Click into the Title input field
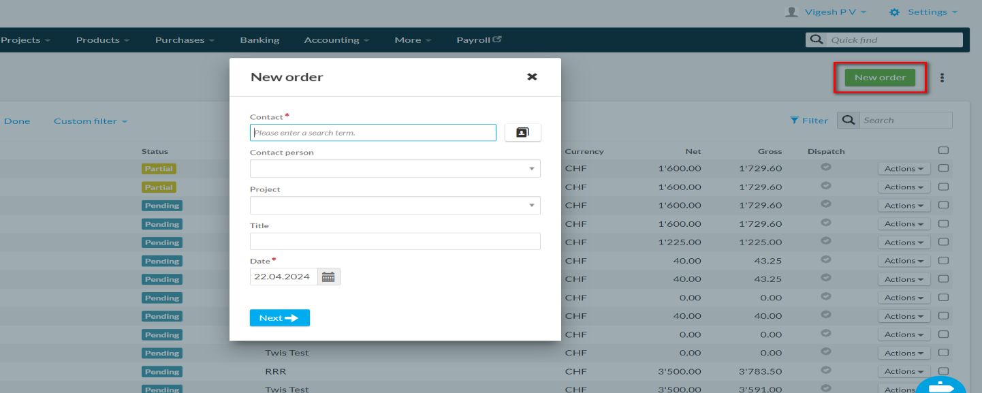Screen dimensions: 982x393 (394, 241)
